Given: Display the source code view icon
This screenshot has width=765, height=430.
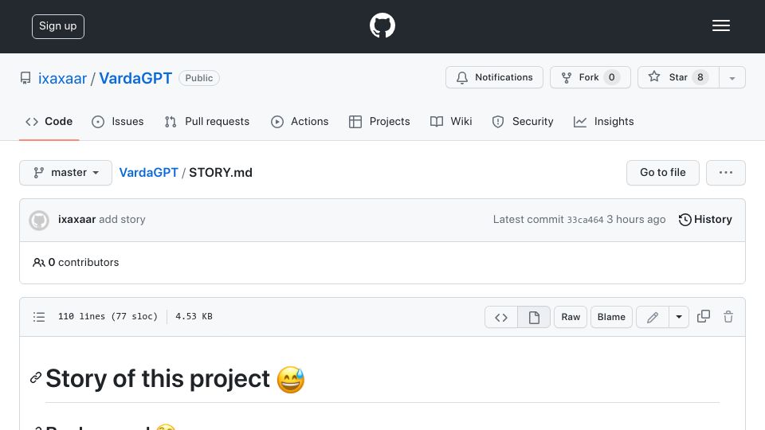Looking at the screenshot, I should [x=501, y=318].
